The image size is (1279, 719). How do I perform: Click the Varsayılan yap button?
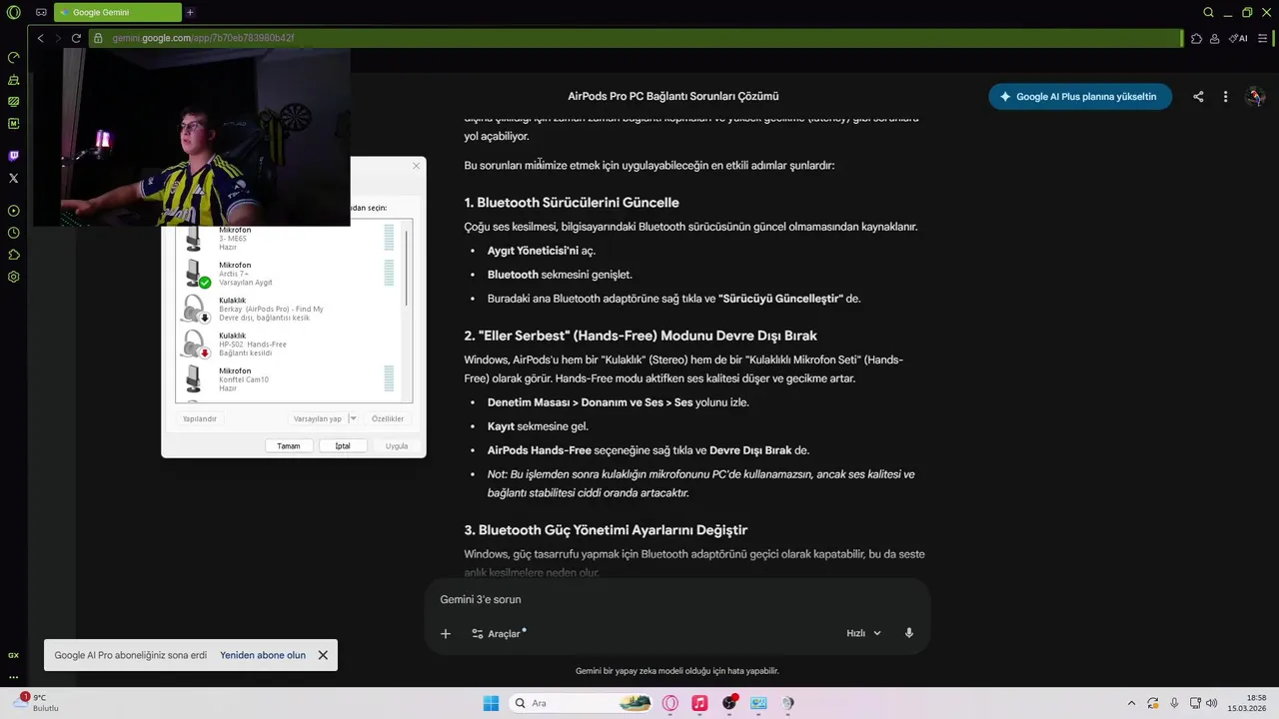[x=318, y=418]
